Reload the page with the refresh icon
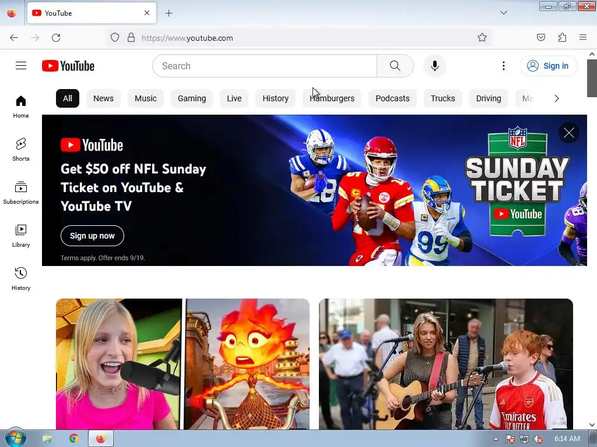This screenshot has height=447, width=597. point(56,38)
